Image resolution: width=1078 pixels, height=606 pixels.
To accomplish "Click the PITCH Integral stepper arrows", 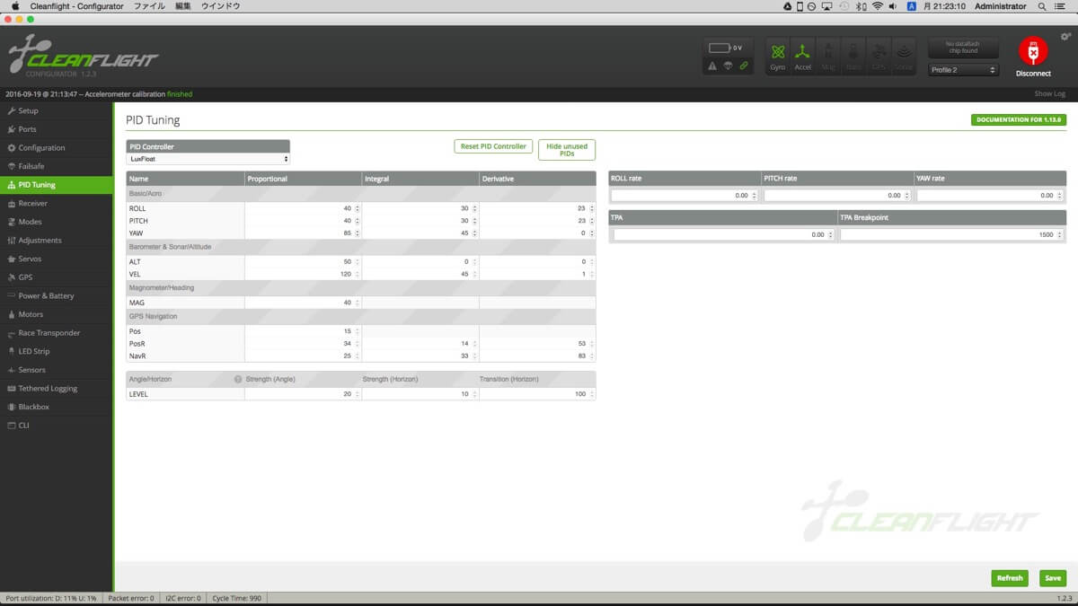I will click(475, 221).
